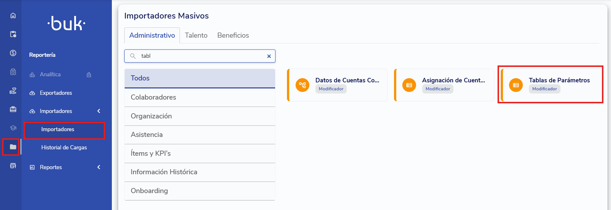
Task: Open the Tablas de Parámetros importer card
Action: tap(551, 85)
